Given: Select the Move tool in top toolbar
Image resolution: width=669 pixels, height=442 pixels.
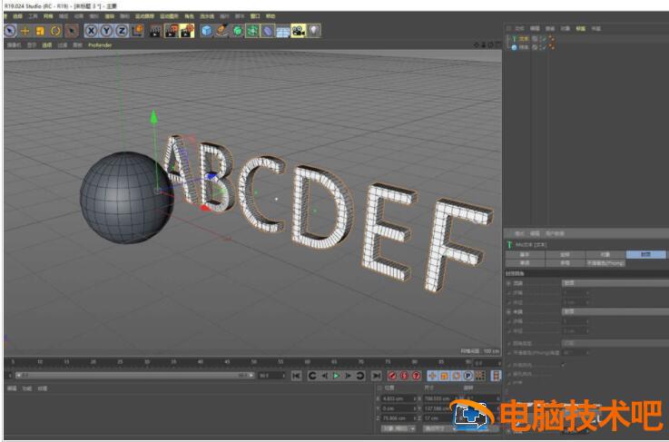Looking at the screenshot, I should point(25,31).
